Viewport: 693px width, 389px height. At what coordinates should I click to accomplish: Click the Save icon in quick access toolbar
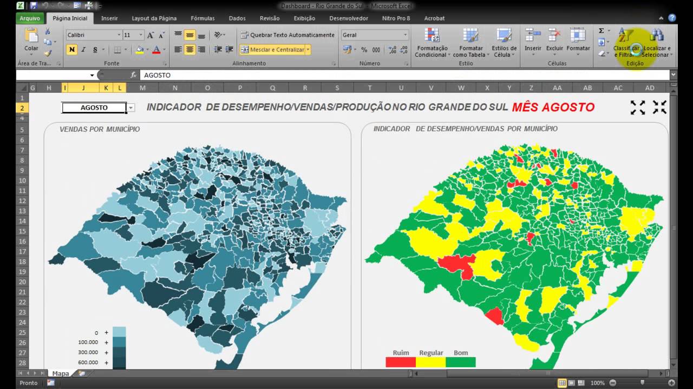click(34, 5)
